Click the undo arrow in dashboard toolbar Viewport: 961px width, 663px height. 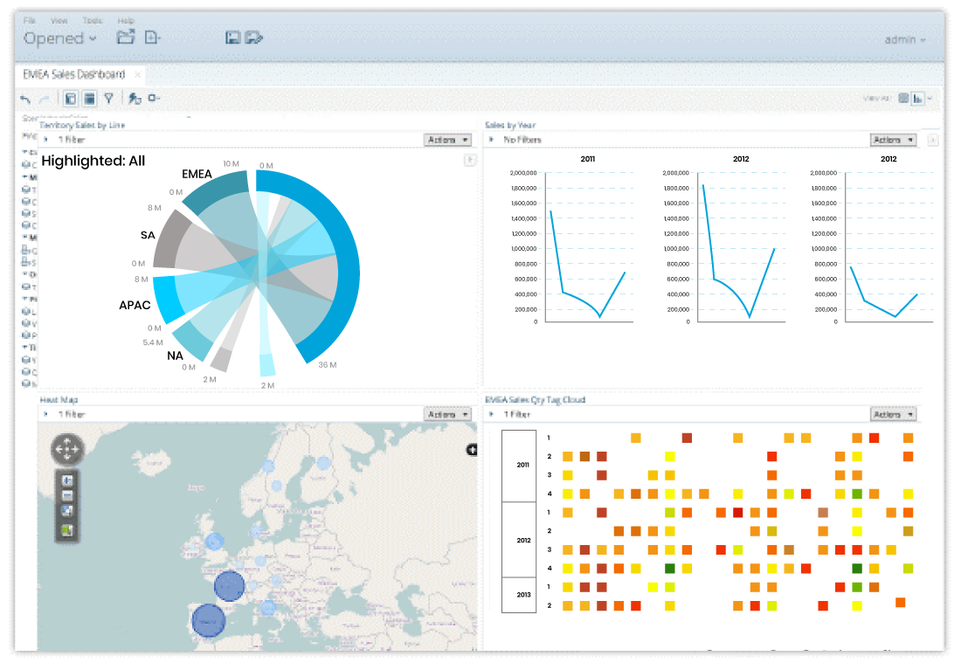(25, 99)
